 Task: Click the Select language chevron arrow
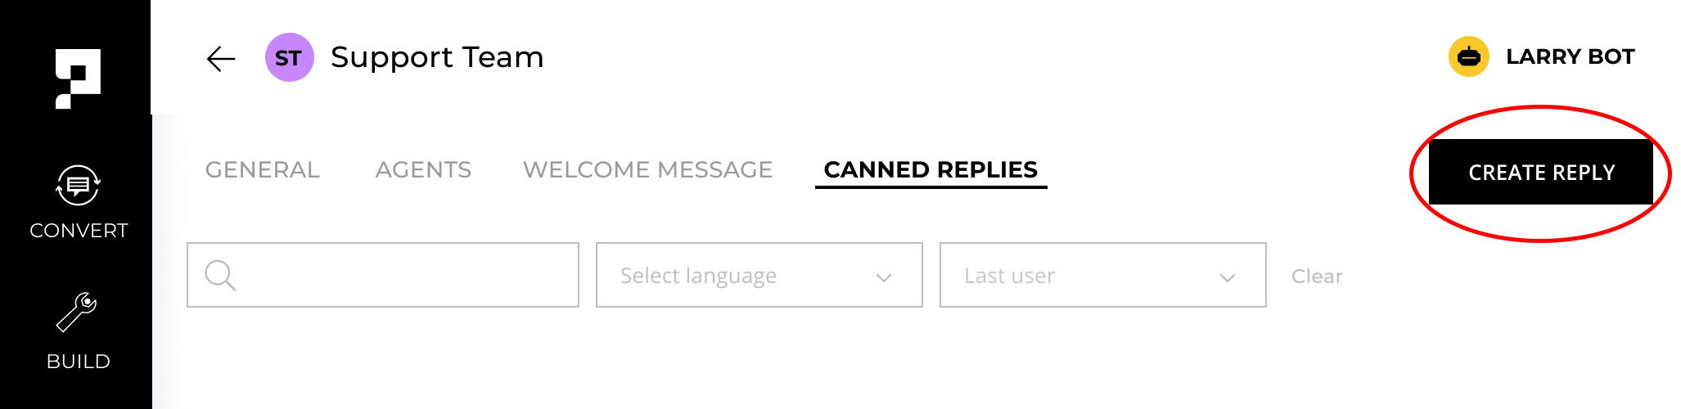point(883,277)
